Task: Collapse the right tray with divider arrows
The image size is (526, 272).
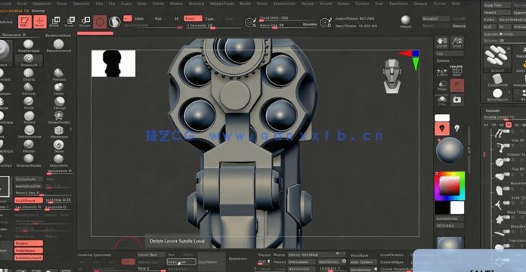Action: [x=469, y=150]
